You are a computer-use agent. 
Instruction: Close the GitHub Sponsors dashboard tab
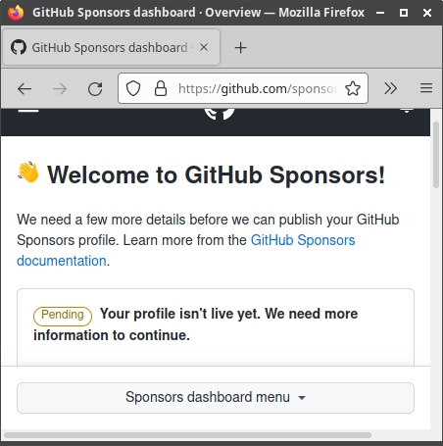pyautogui.click(x=204, y=47)
